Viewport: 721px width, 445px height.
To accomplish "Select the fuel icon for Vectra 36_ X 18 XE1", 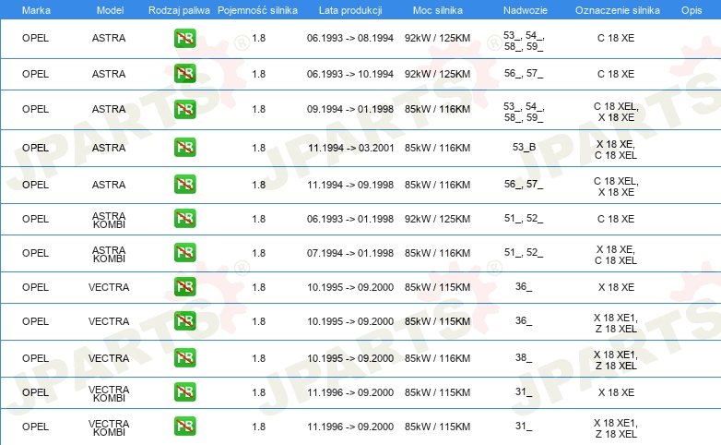I will 184,320.
